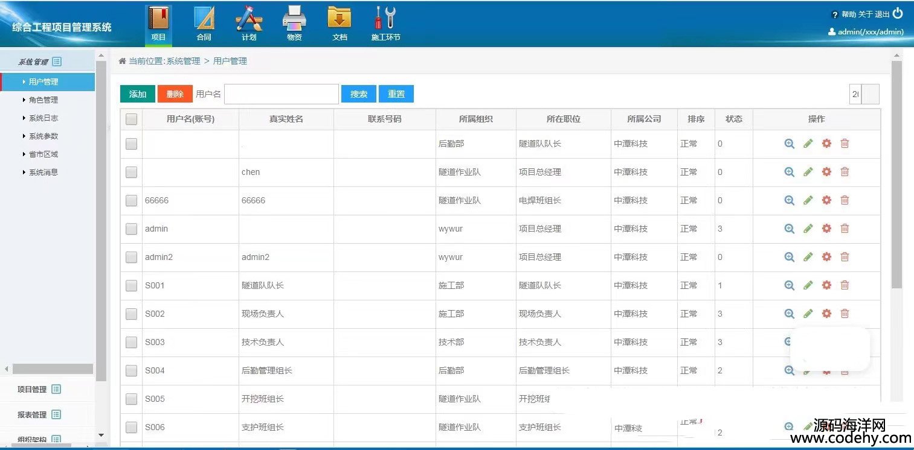
Task: Click pencil edit icon for admin row
Action: click(808, 229)
